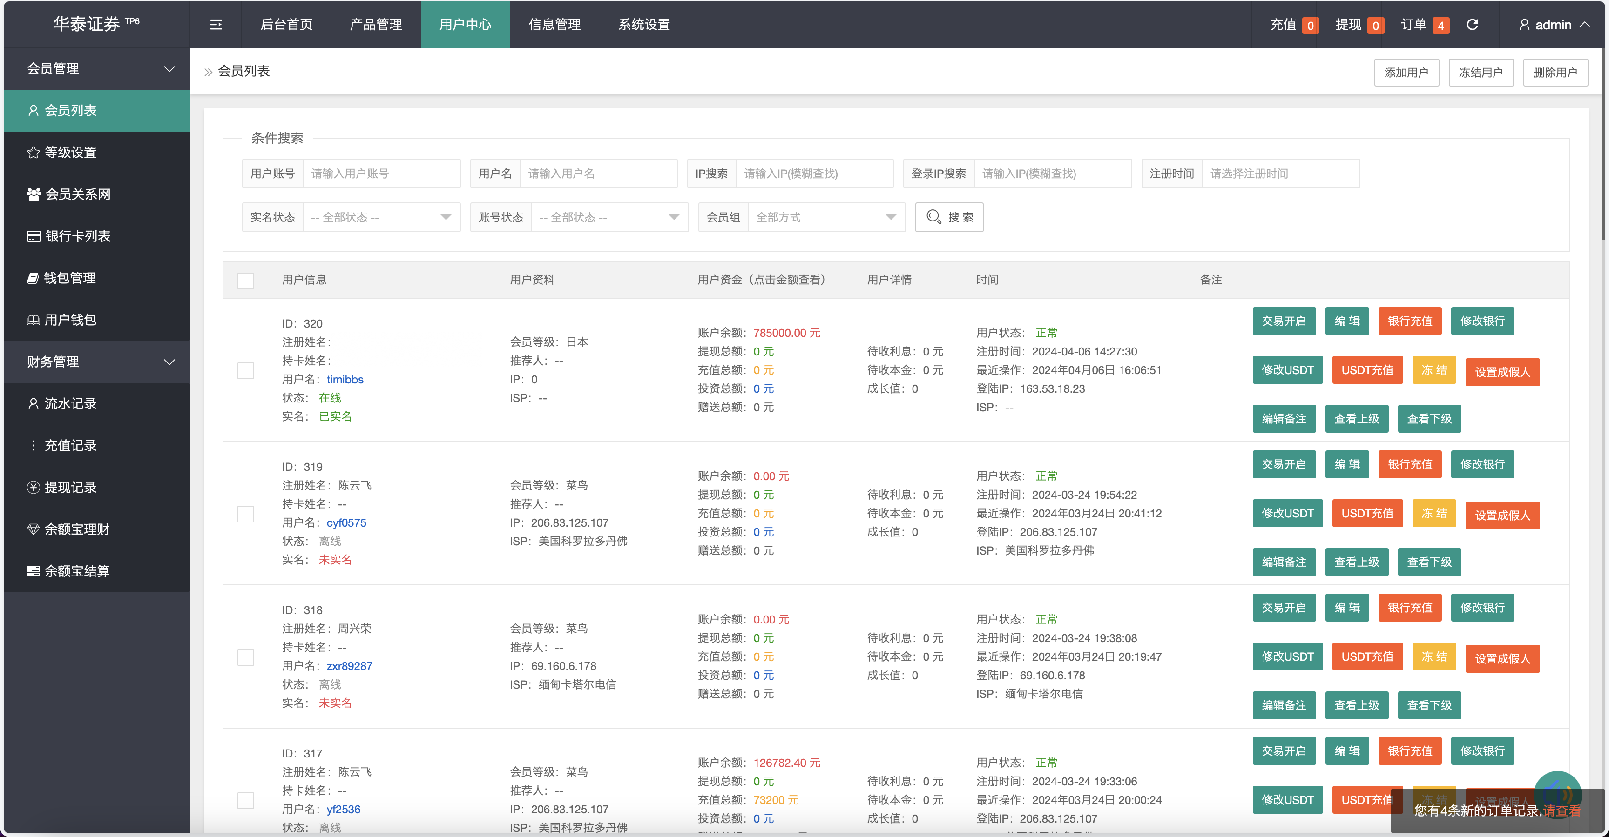This screenshot has width=1609, height=837.
Task: Click the orange 订单 badge showing 4
Action: [1440, 25]
